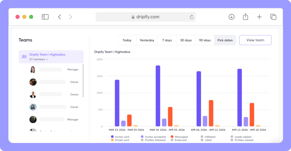Click Messaged bar for Mar 23 week

coord(129,121)
